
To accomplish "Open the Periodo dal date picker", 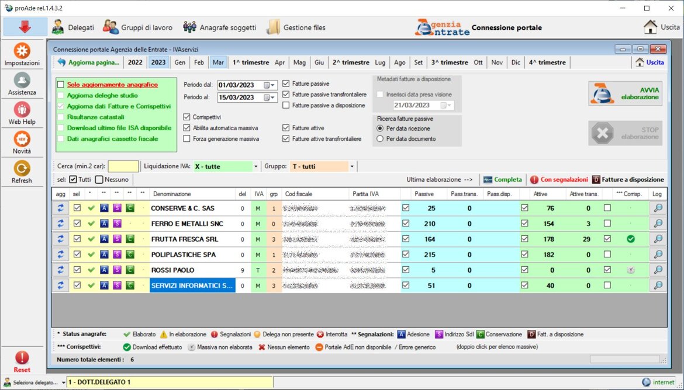I will [x=270, y=85].
